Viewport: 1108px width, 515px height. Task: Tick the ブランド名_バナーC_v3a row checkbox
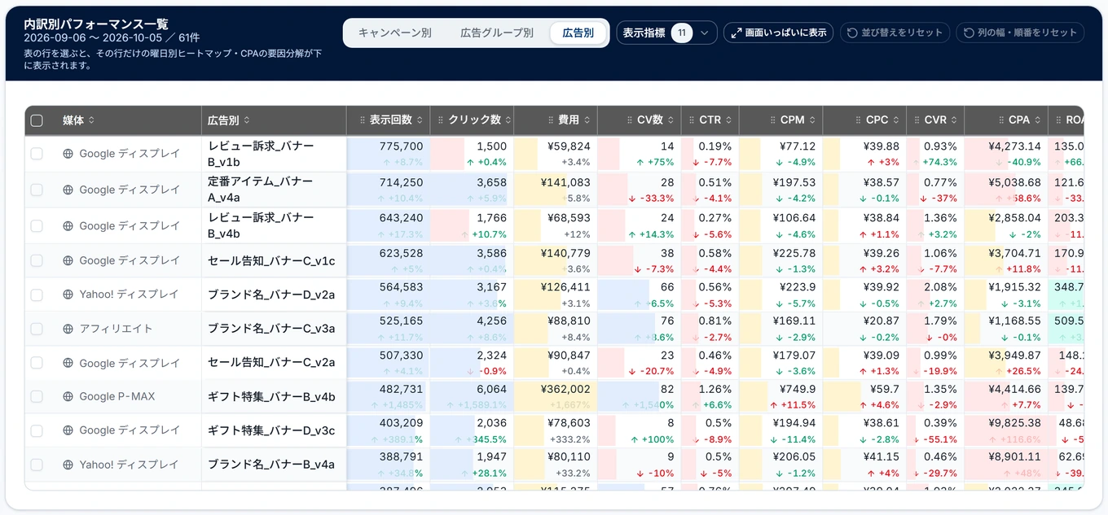[x=37, y=329]
